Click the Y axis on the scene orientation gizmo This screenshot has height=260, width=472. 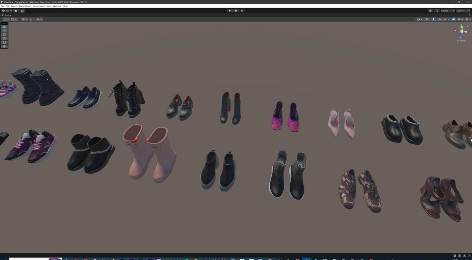click(x=461, y=27)
